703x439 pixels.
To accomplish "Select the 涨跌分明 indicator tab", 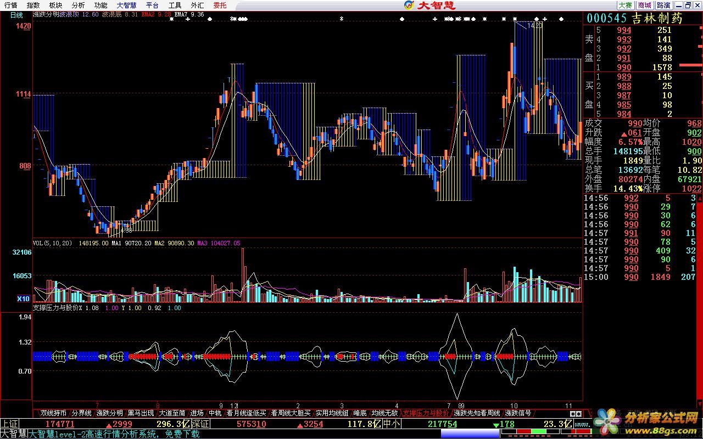I will click(109, 413).
